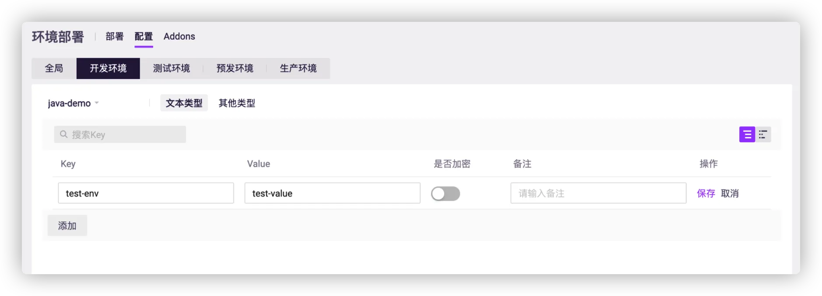Switch to table list view icon
The image size is (822, 296).
coord(747,134)
